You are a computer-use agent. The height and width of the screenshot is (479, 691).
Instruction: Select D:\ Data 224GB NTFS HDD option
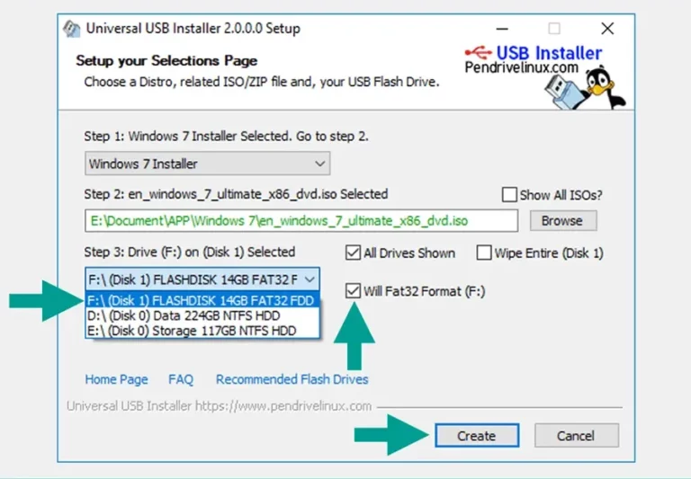pyautogui.click(x=202, y=315)
